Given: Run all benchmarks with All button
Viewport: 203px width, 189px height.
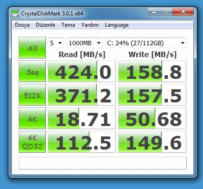Looking at the screenshot, I should (32, 48).
